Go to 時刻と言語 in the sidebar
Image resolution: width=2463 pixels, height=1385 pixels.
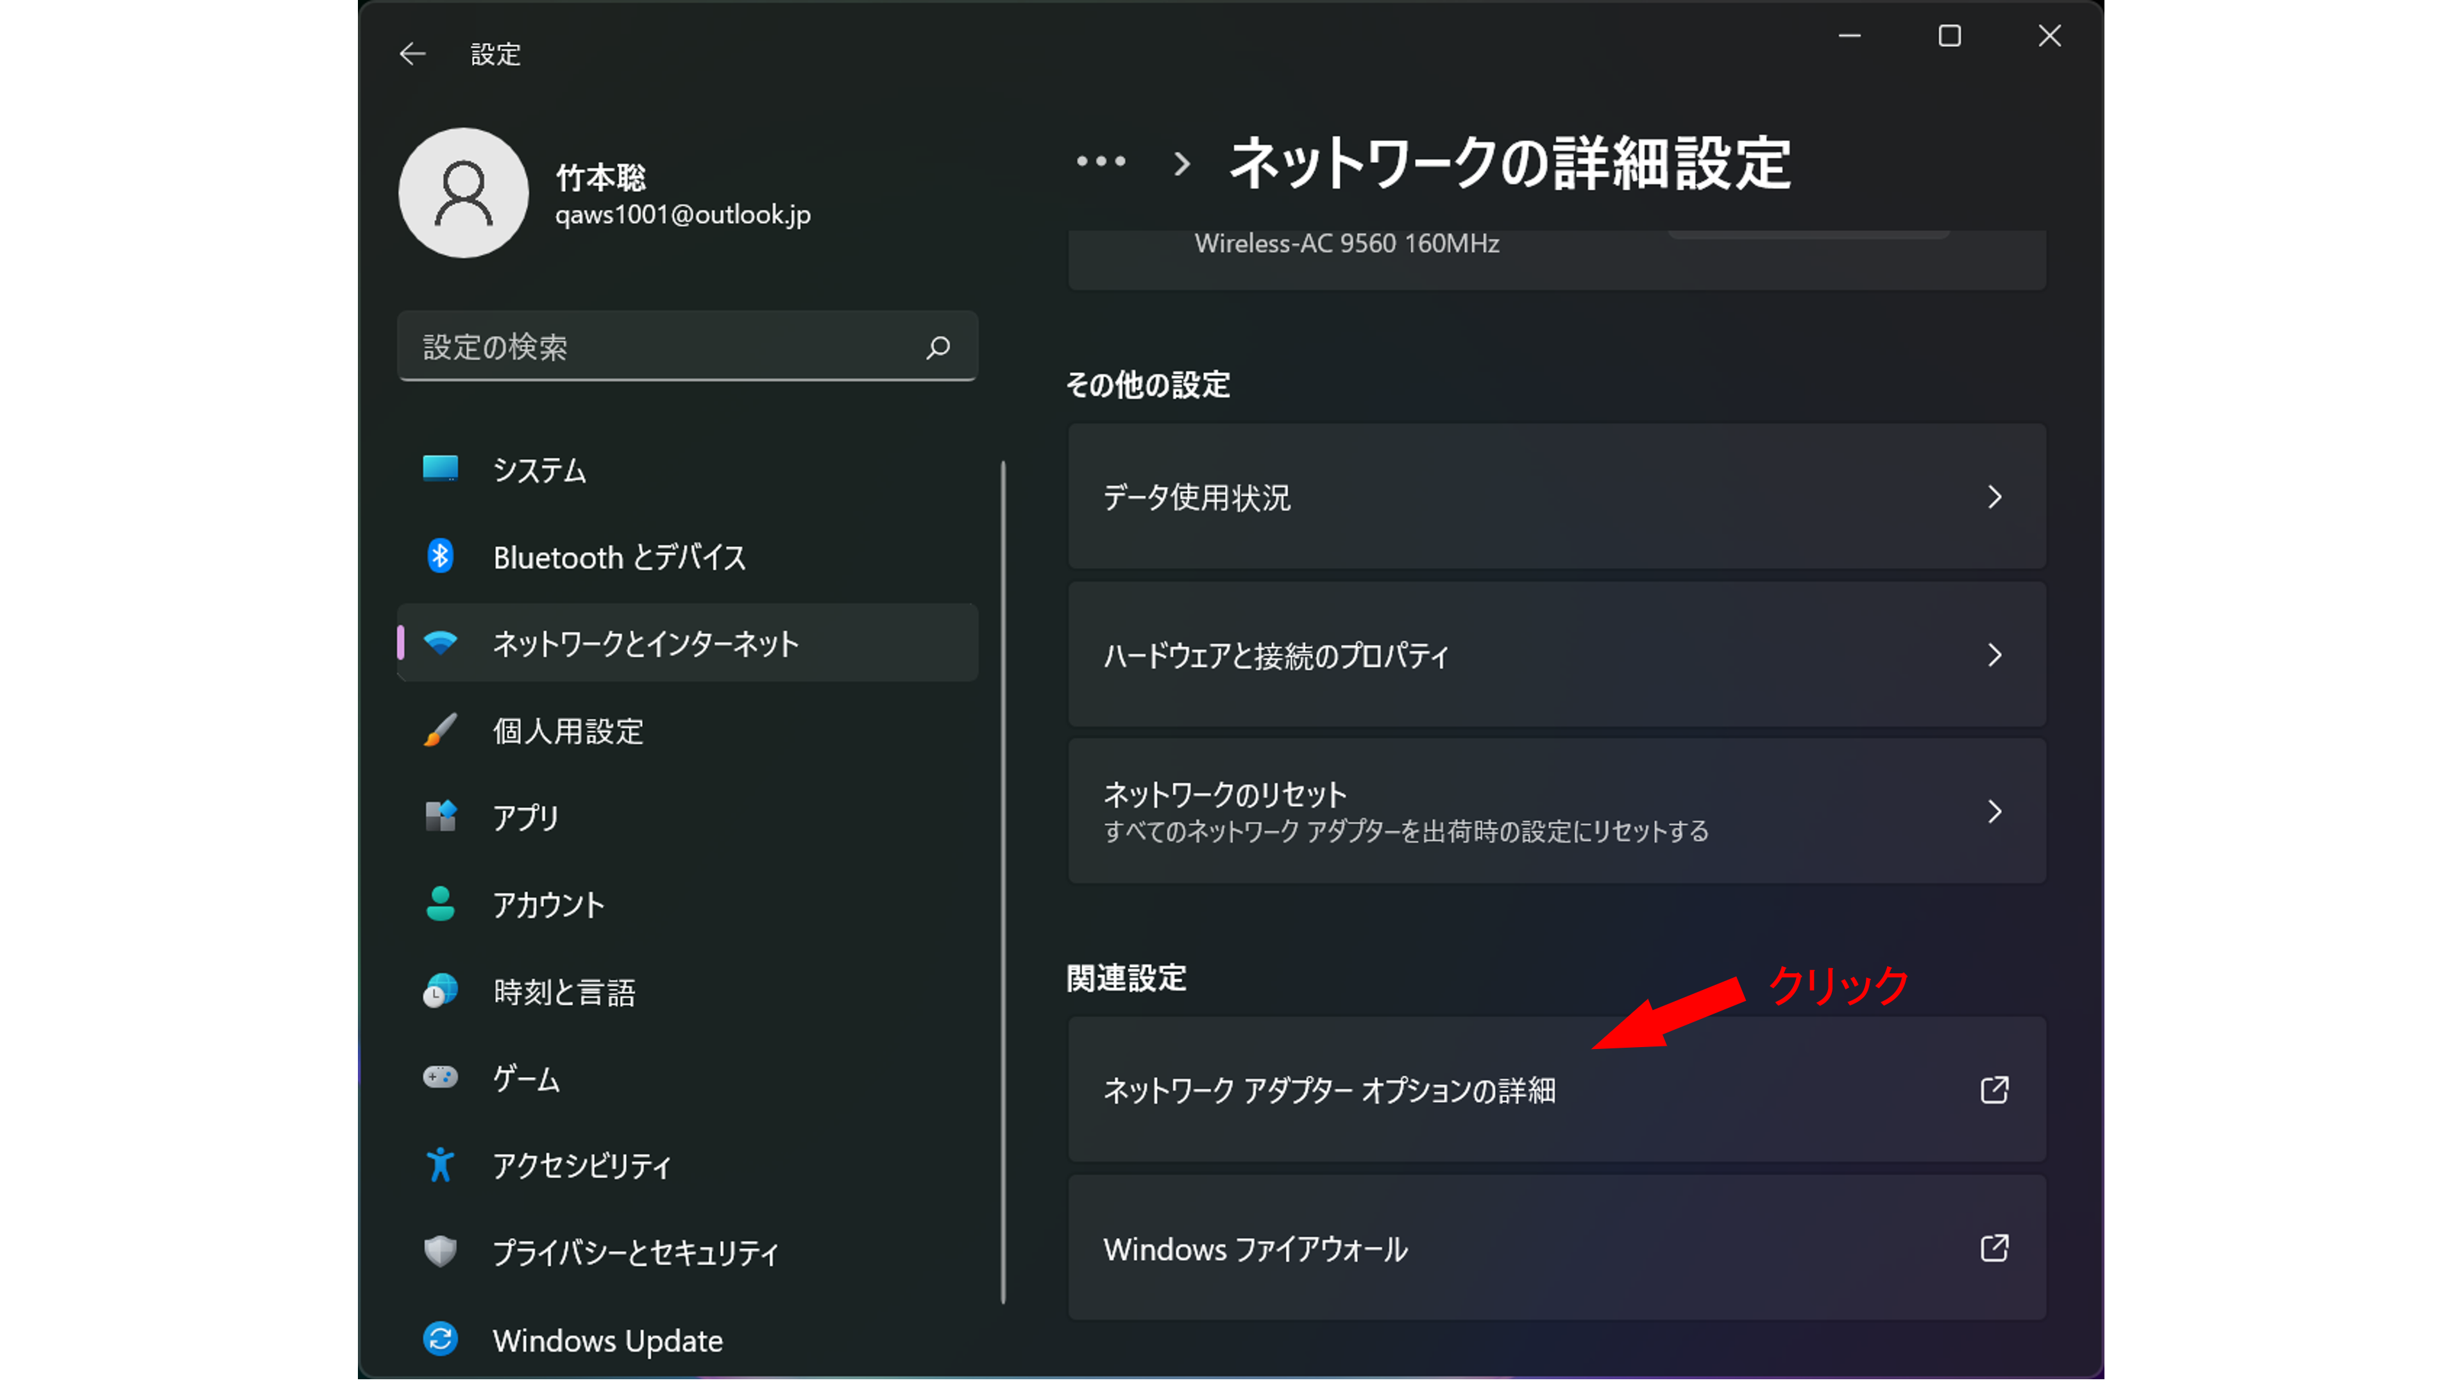(564, 992)
